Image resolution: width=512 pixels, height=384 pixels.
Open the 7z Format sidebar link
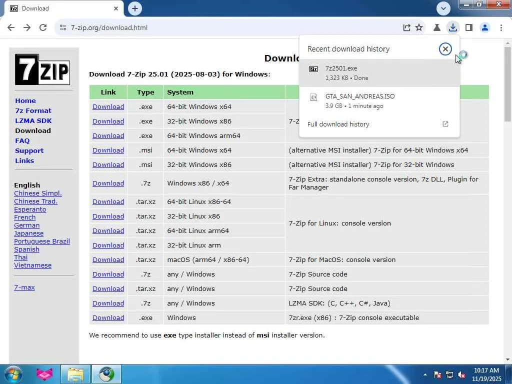33,110
